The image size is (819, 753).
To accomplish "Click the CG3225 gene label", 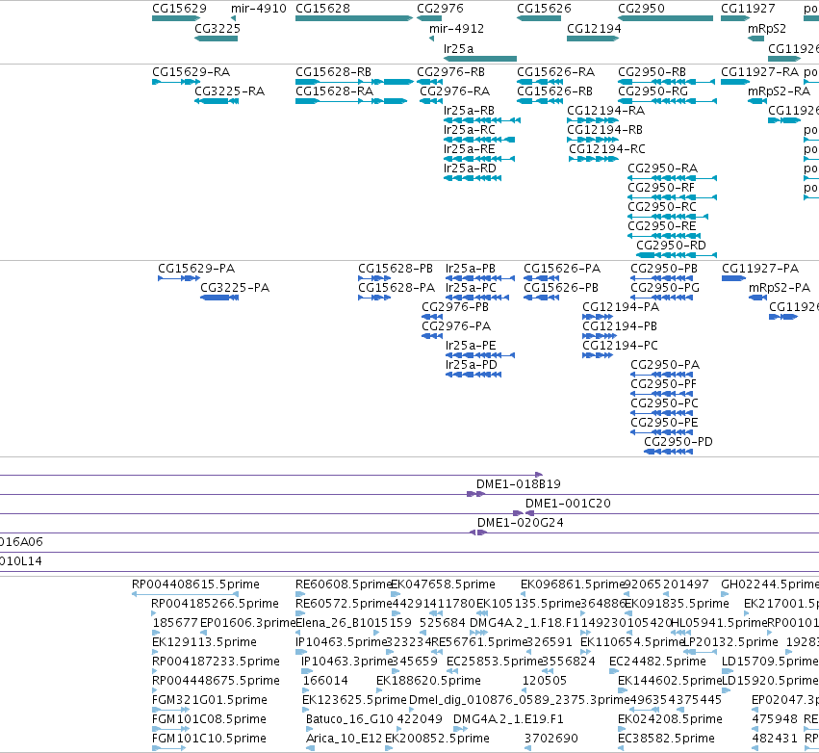I will pos(218,29).
